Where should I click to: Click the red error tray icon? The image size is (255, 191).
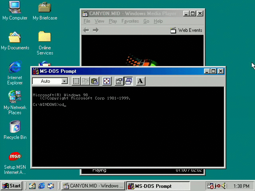tap(219, 186)
